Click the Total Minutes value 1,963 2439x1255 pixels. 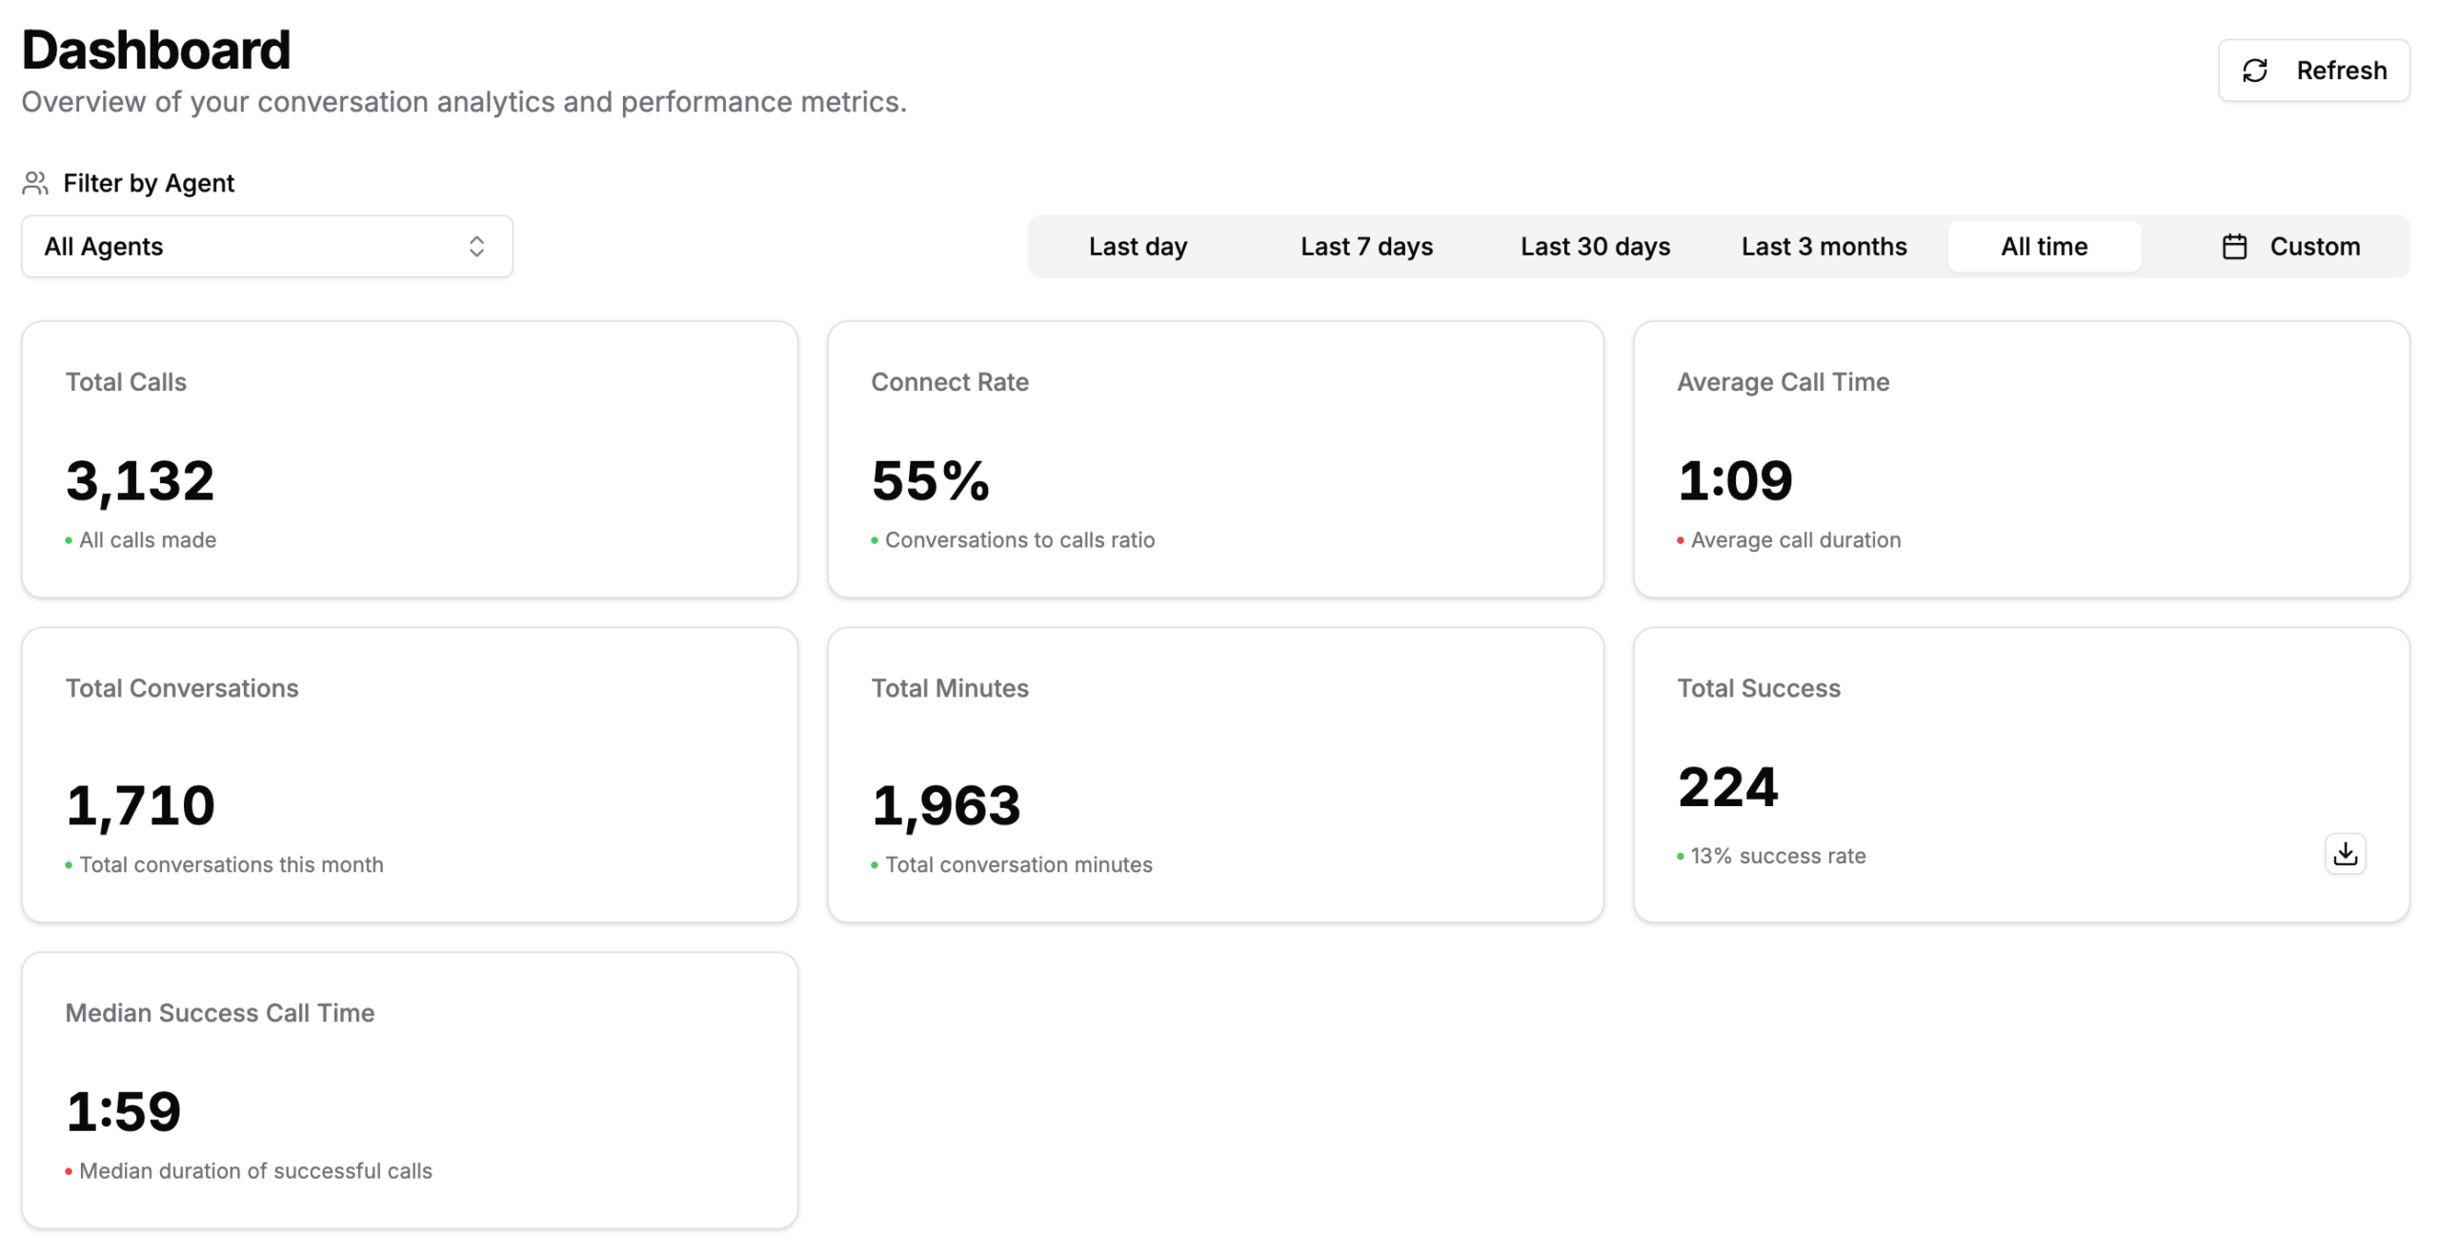pos(946,805)
